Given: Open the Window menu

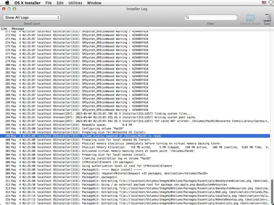Looking at the screenshot, I should point(94,3).
